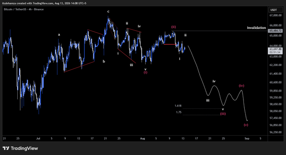Click the 'itsdehamza created with TradingView.com' header
Image resolution: width=286 pixels, height=155 pixels.
[44, 3]
